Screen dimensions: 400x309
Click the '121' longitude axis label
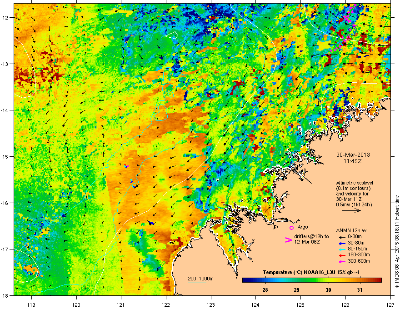pyautogui.click(x=121, y=304)
